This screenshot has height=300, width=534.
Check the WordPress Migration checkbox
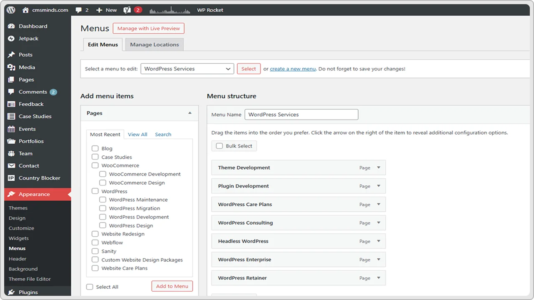(103, 208)
